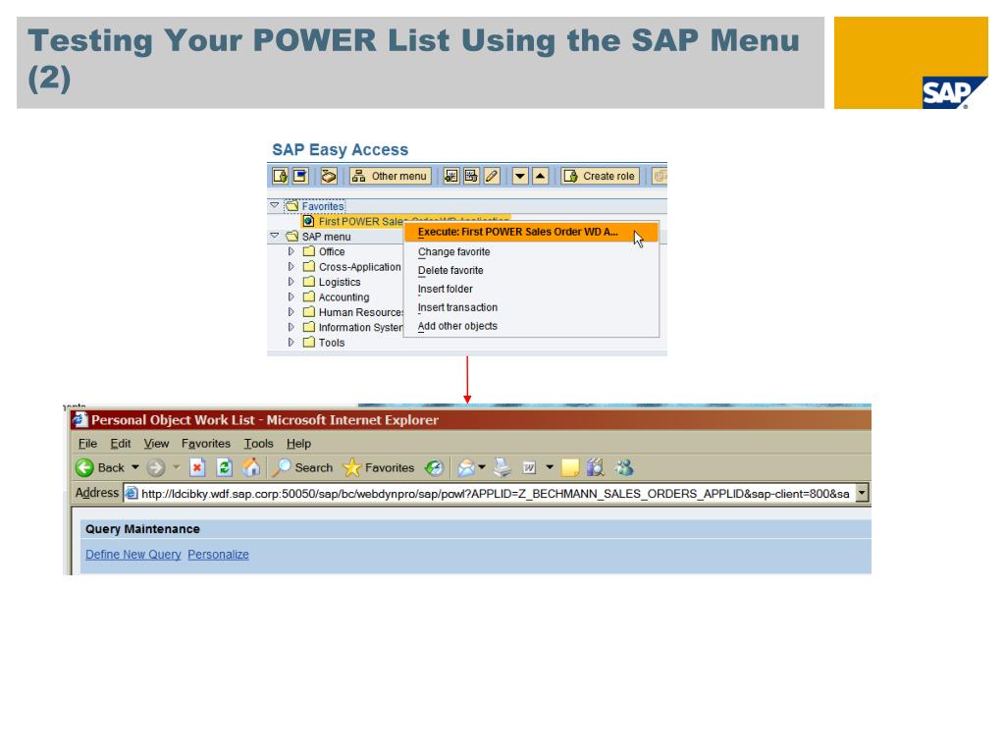Collapse the Favorites folder triangle
This screenshot has height=754, width=1005.
(x=275, y=206)
